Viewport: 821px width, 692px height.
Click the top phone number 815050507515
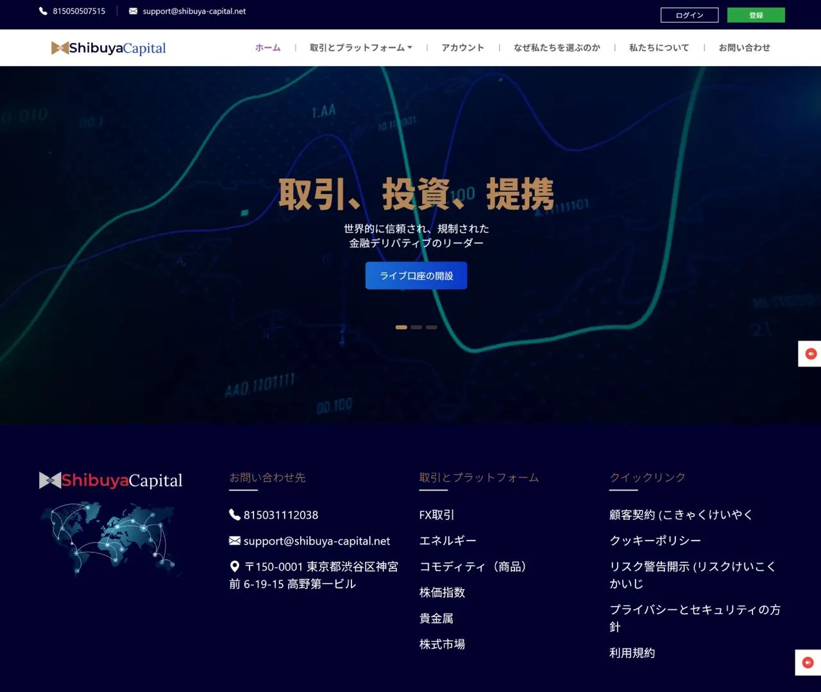tap(79, 11)
